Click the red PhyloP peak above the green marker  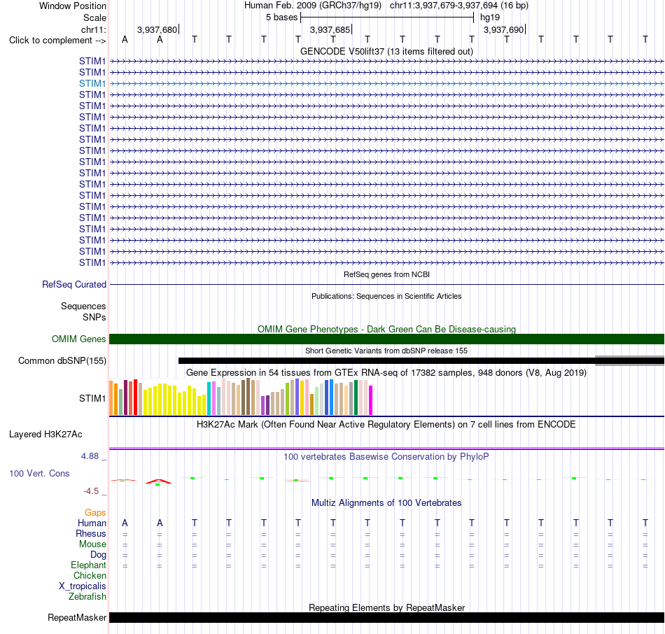158,481
